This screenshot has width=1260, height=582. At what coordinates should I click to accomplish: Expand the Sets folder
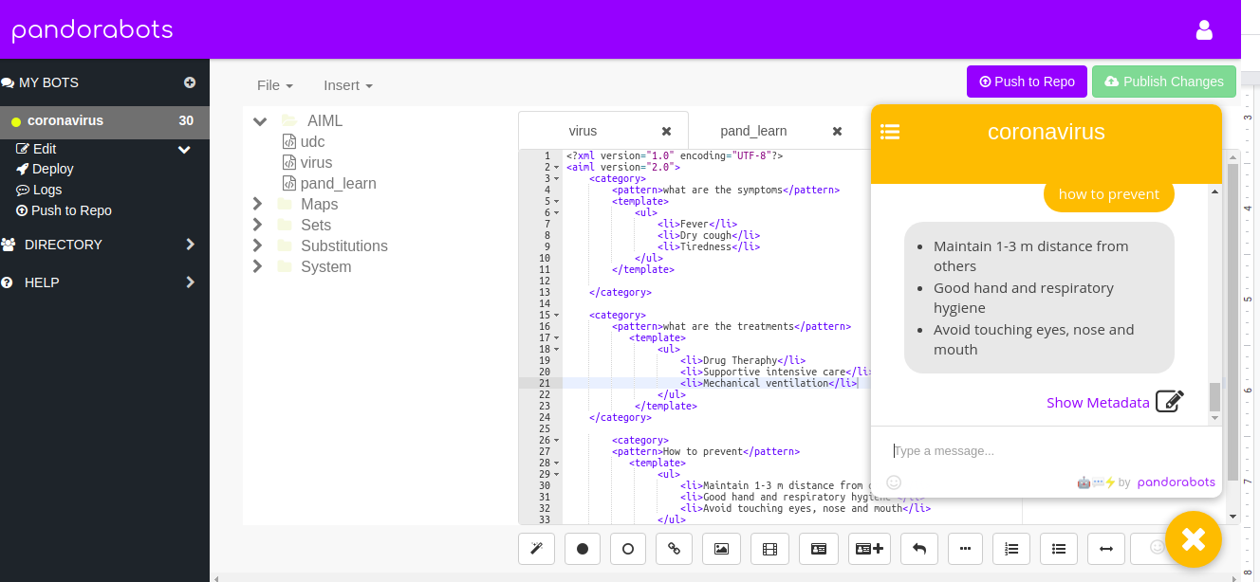pos(257,225)
